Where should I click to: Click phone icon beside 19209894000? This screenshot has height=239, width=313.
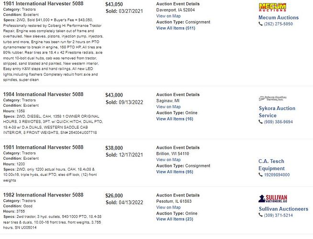260,174
